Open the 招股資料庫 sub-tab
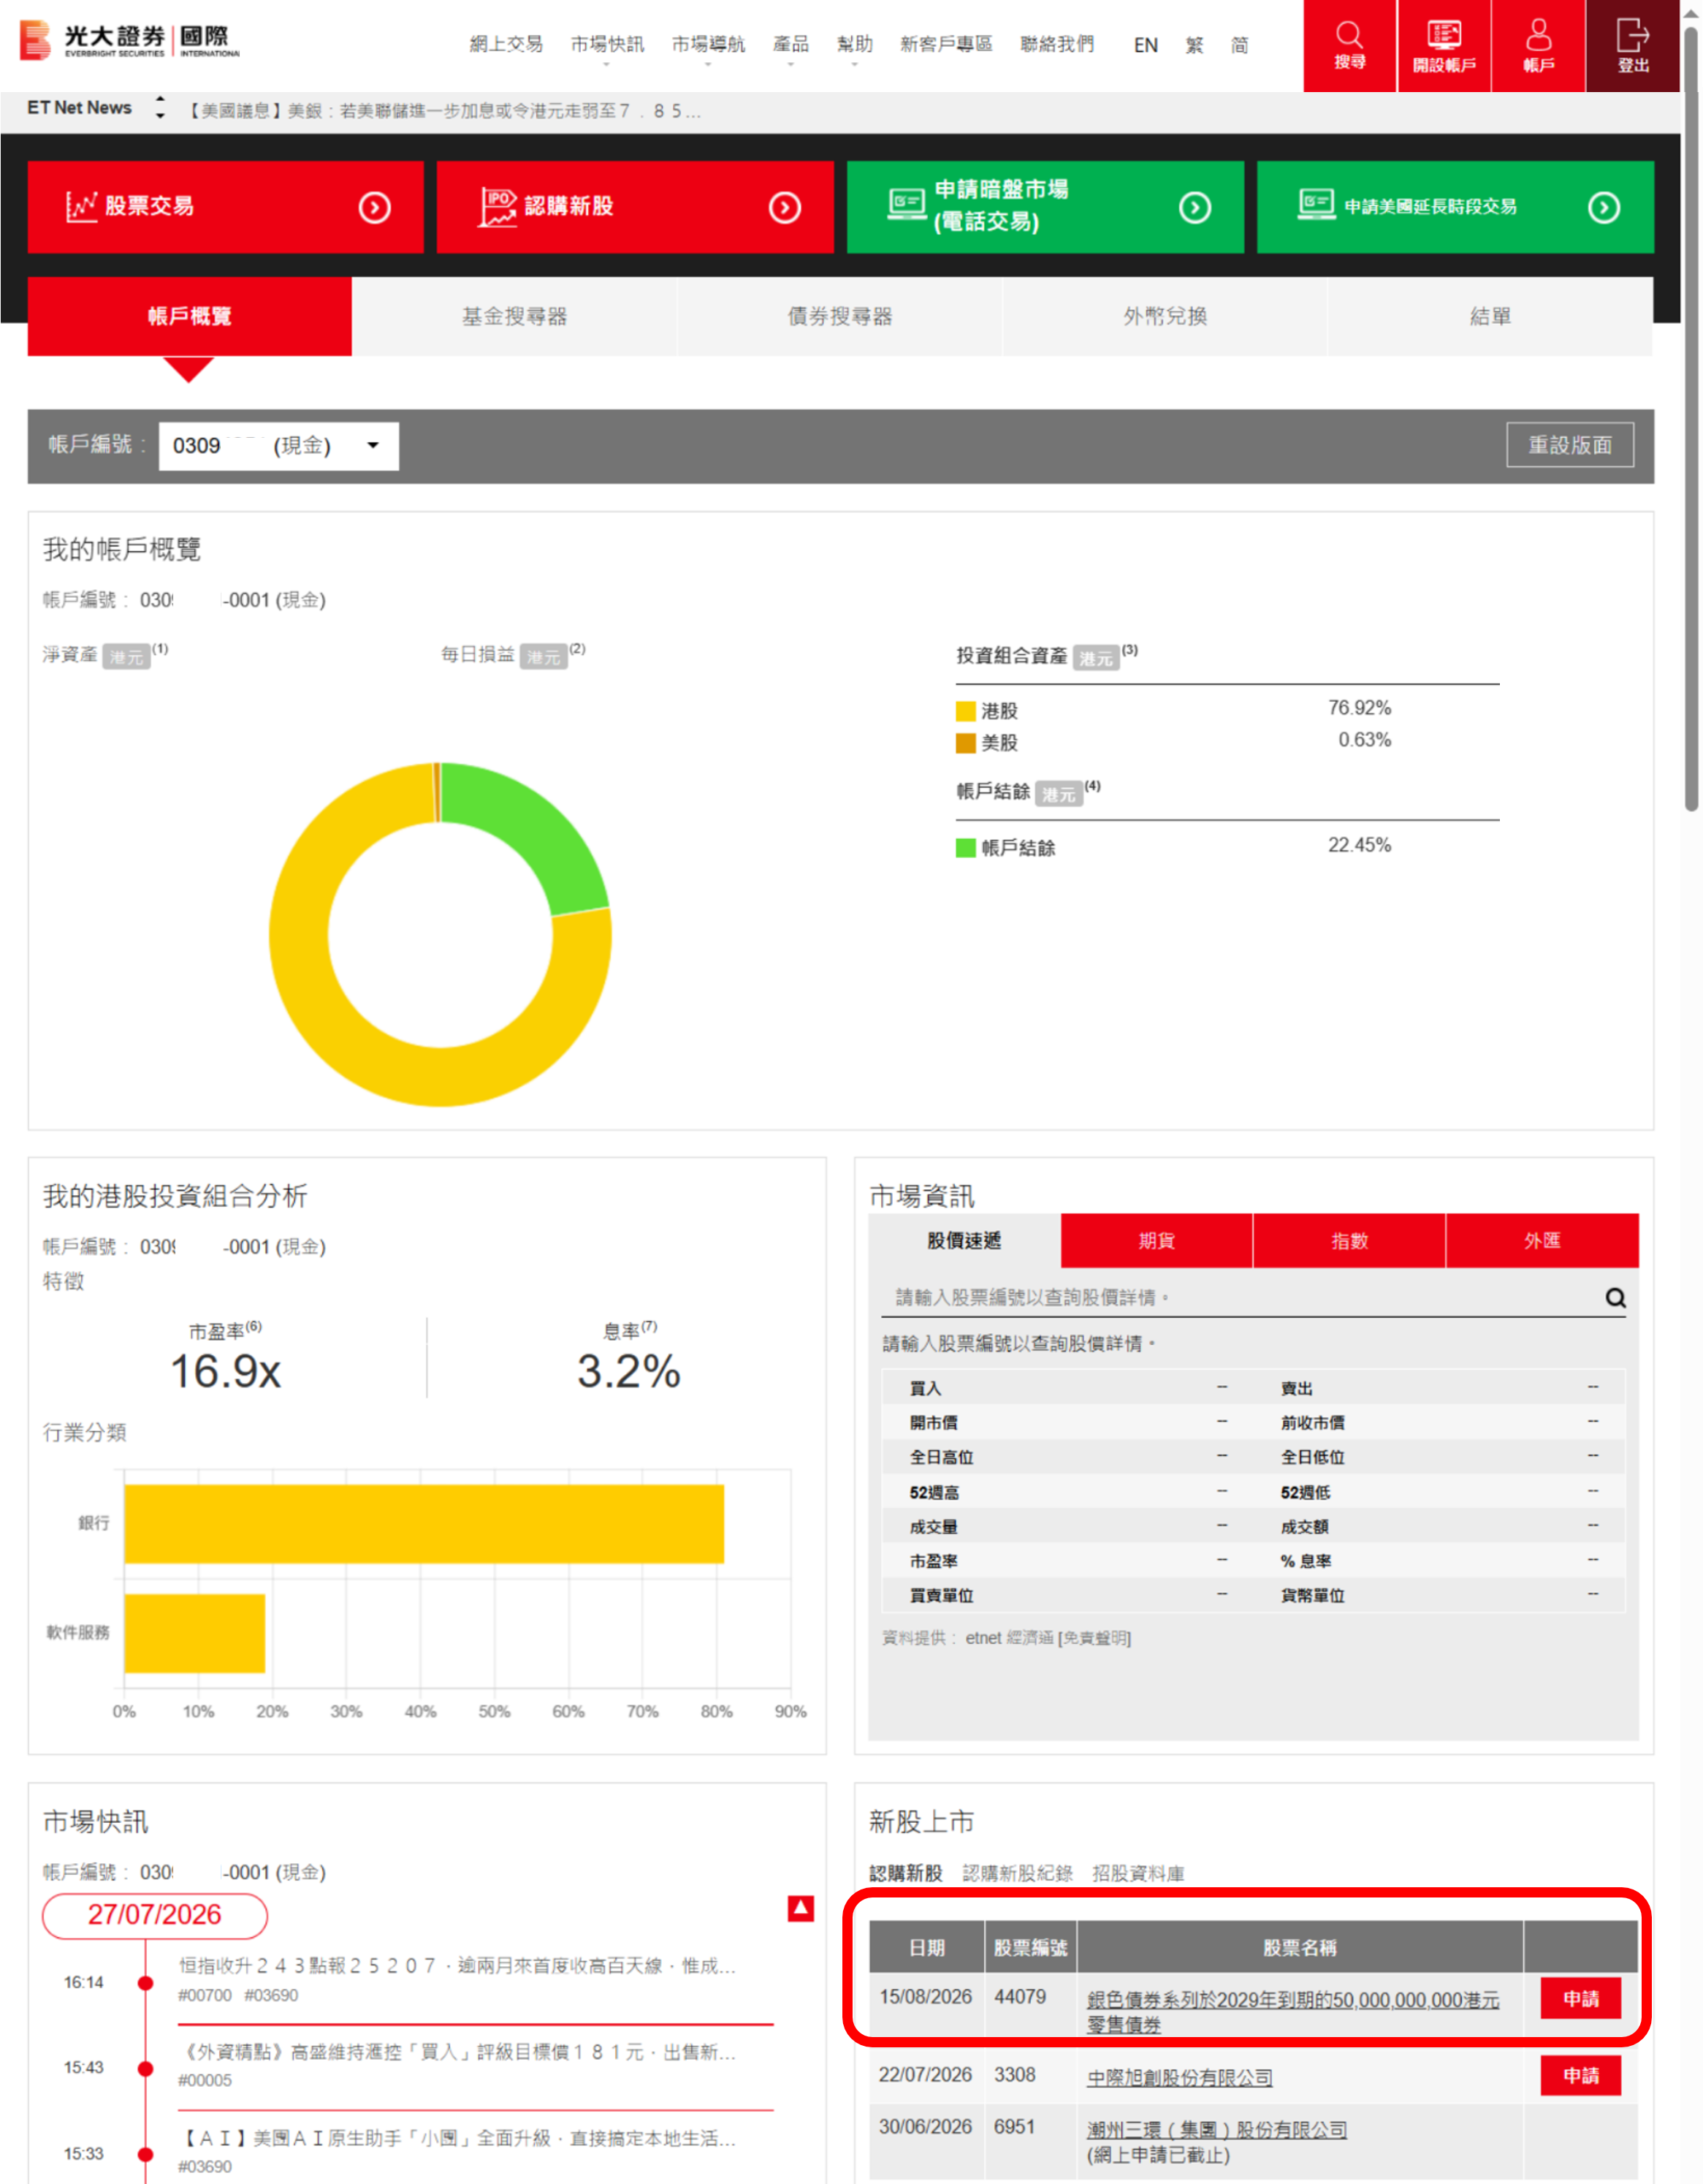Image resolution: width=1703 pixels, height=2184 pixels. (x=1138, y=1873)
